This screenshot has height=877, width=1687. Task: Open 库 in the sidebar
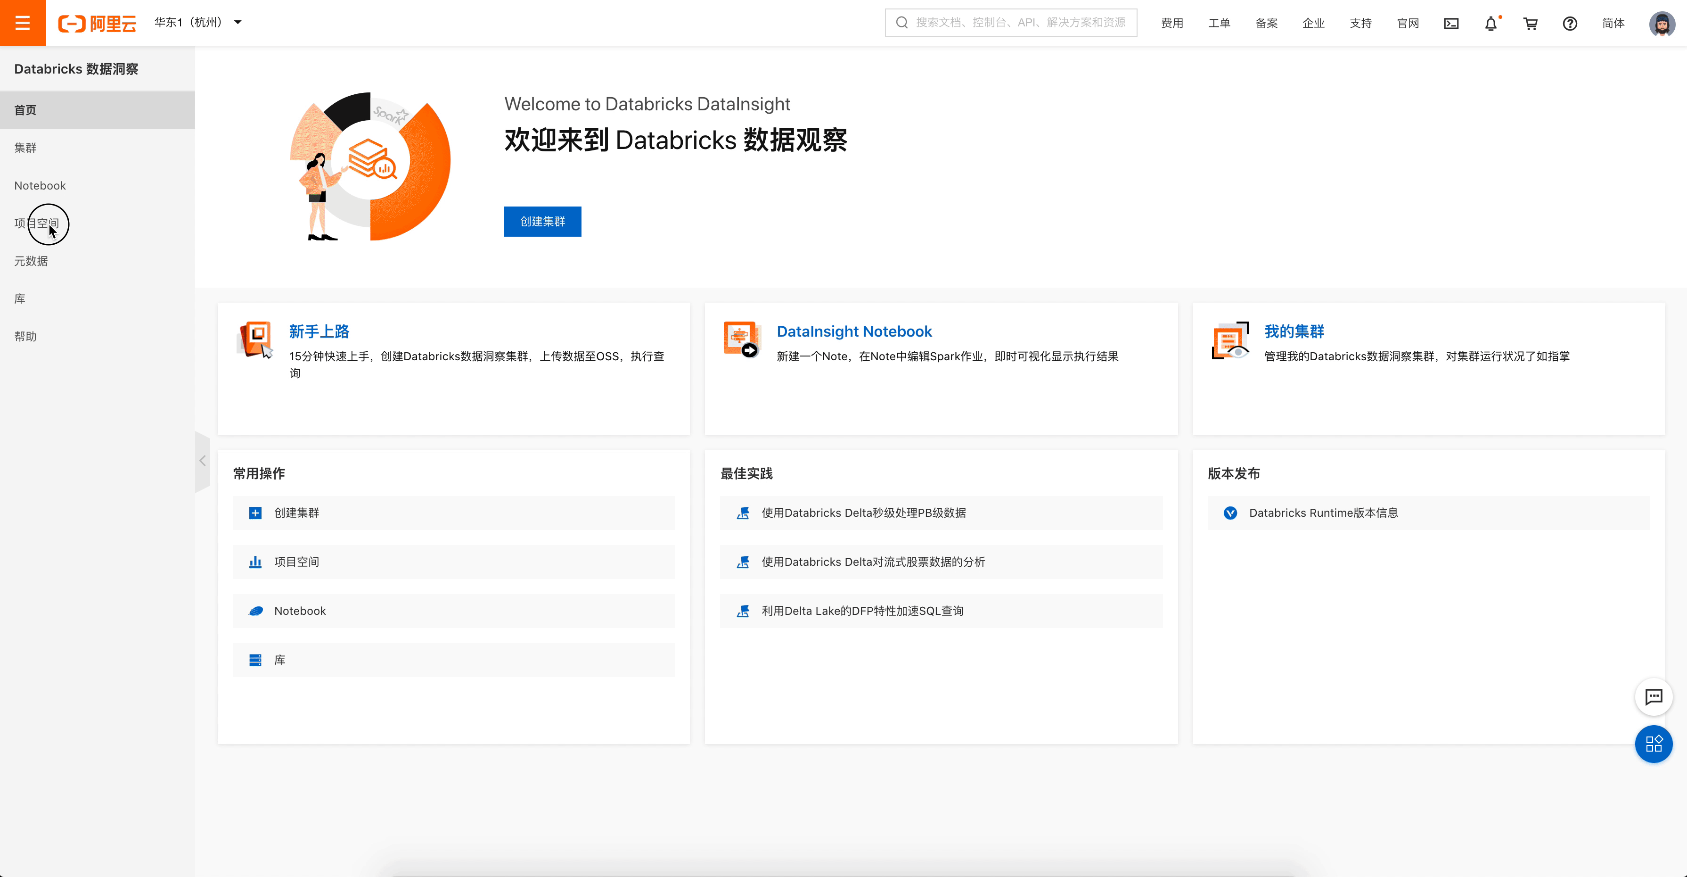pyautogui.click(x=98, y=299)
